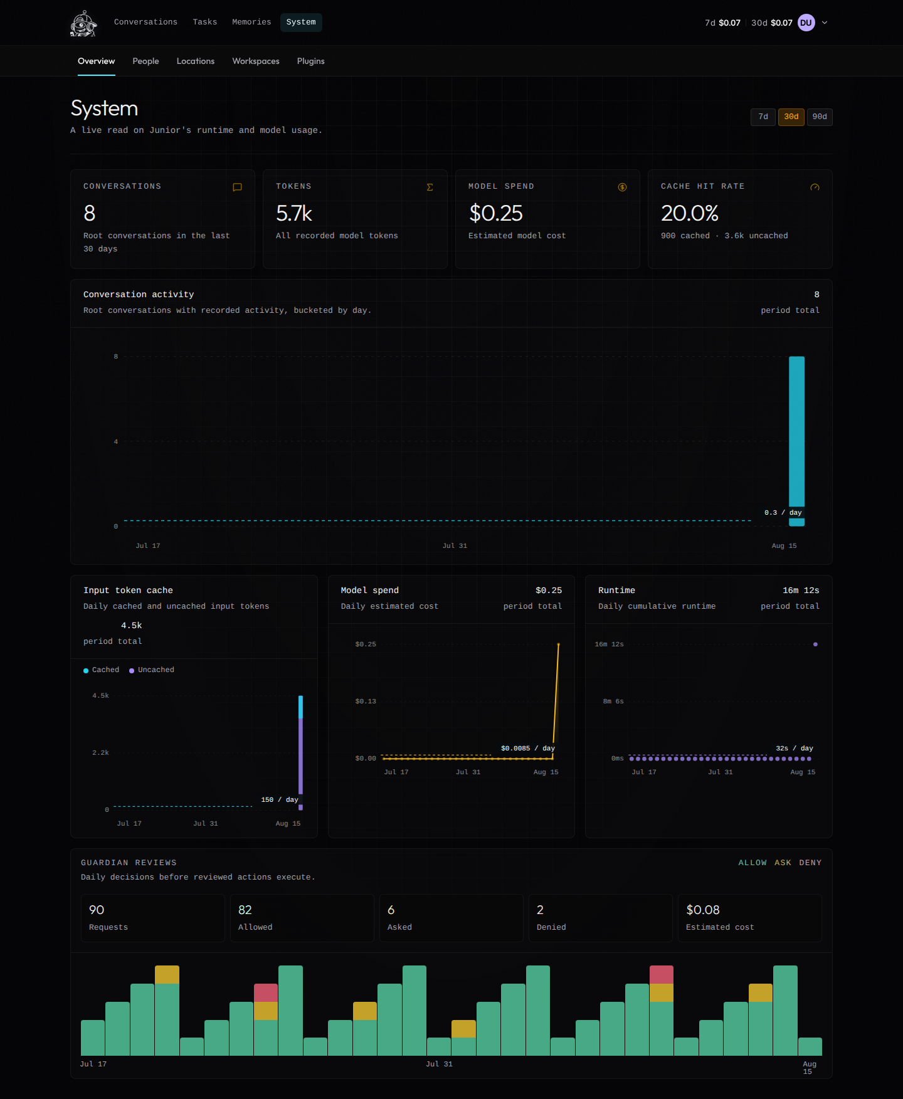Screen dimensions: 903x1099
Task: Click the 90 Requests stat card
Action: (153, 918)
